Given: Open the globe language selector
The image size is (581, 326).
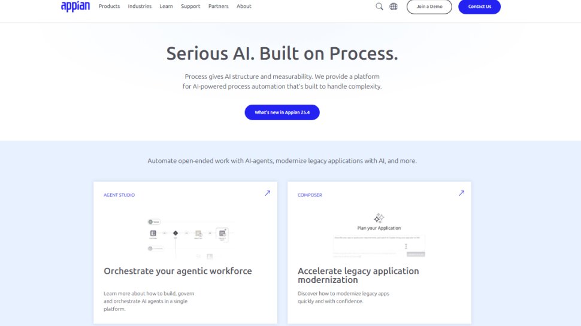Looking at the screenshot, I should [x=393, y=7].
